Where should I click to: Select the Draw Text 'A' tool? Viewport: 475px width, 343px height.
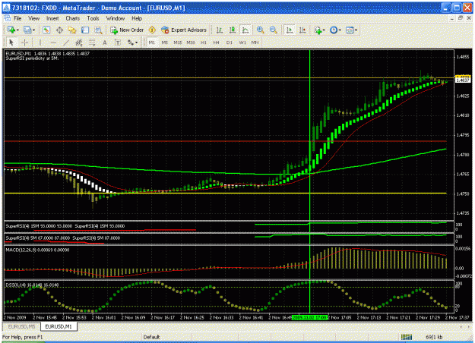pyautogui.click(x=105, y=42)
